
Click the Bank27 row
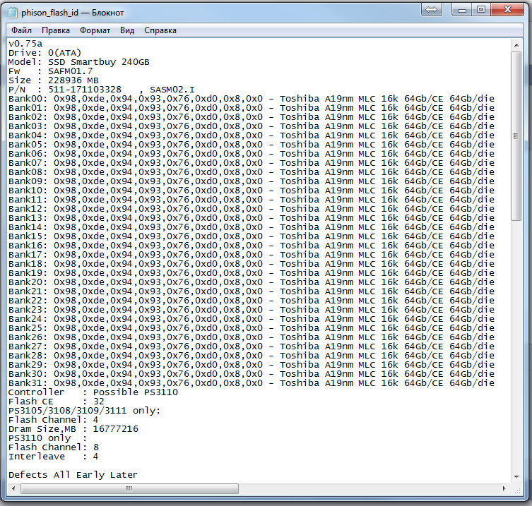(x=252, y=346)
